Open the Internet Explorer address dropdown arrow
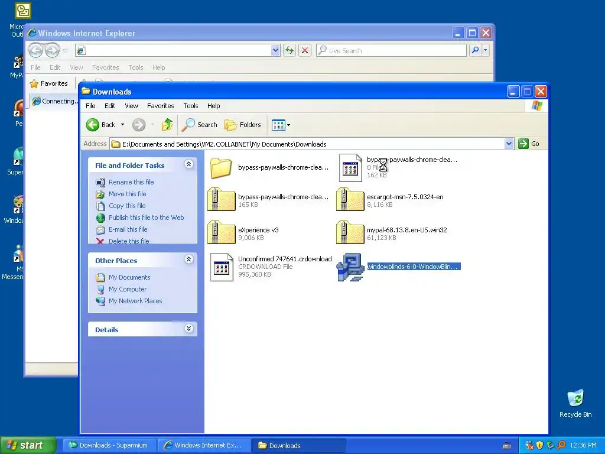The image size is (605, 454). tap(275, 50)
